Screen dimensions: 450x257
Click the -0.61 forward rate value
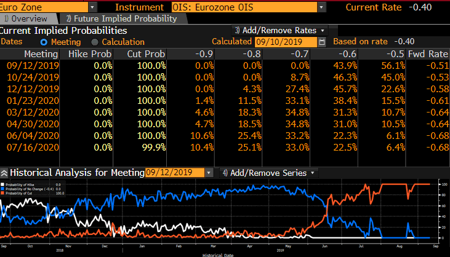tap(437, 101)
